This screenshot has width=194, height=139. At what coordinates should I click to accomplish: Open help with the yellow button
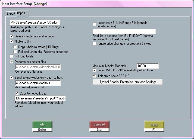click(x=154, y=126)
